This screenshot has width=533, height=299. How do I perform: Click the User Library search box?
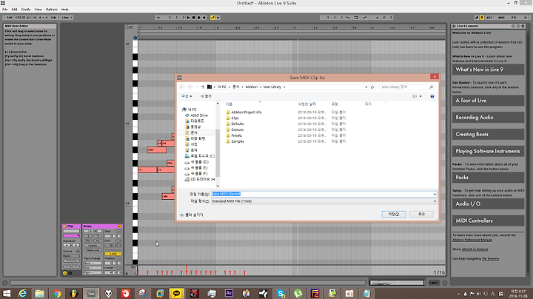pos(407,87)
